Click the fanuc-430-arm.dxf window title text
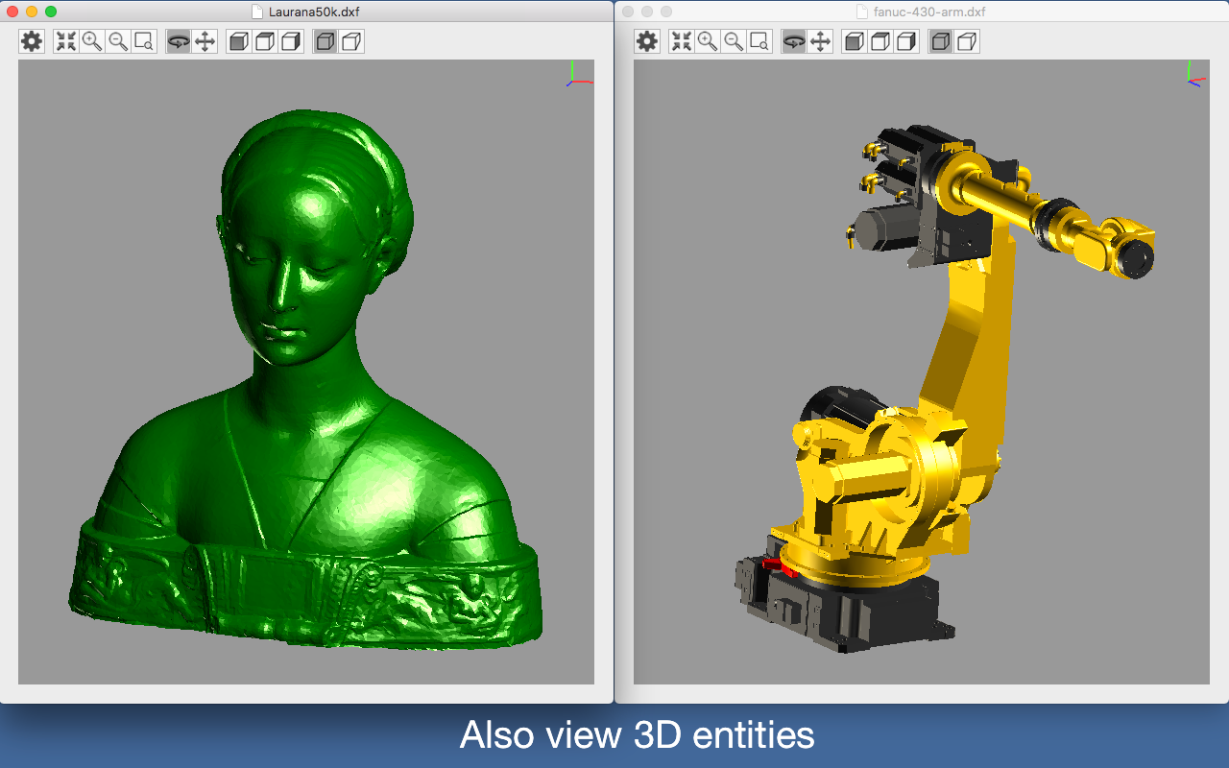This screenshot has width=1229, height=768. pyautogui.click(x=929, y=12)
